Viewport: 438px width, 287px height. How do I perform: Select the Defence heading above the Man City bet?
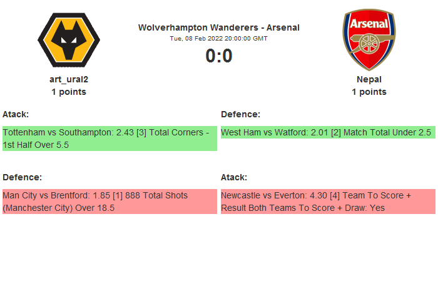tap(22, 177)
